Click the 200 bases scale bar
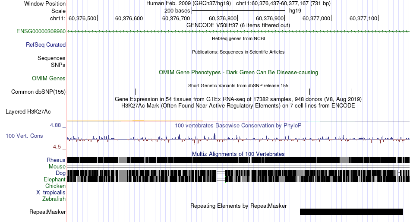Viewport: 410px width, 222px height. 238,11
